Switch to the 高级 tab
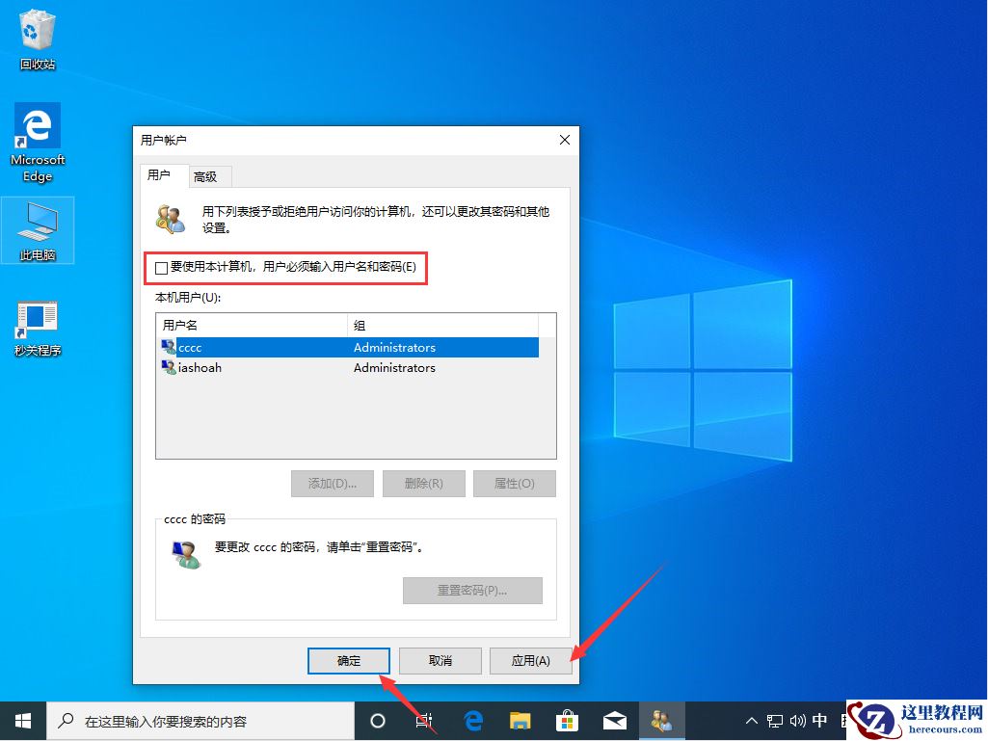 click(x=207, y=176)
